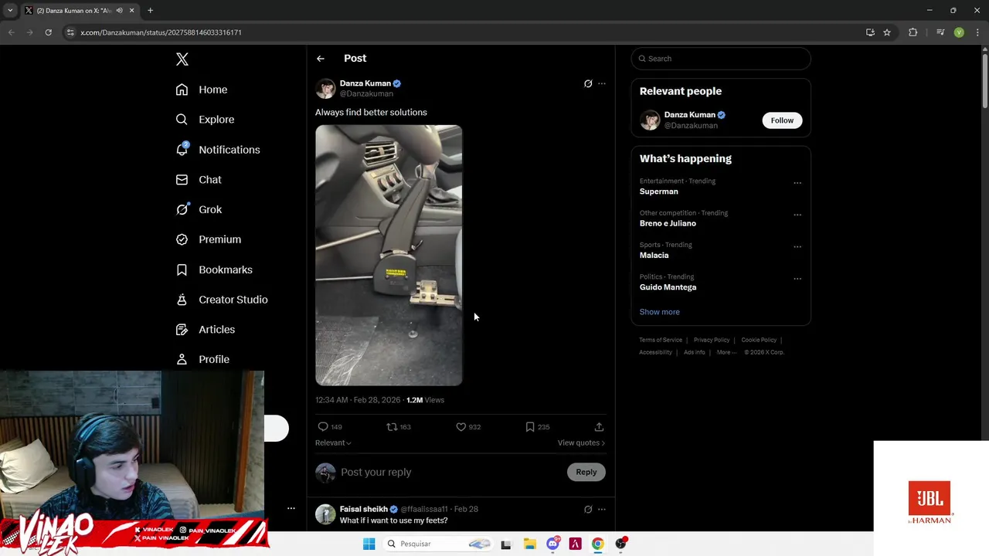Open the browser Extensions puzzle icon
Image resolution: width=989 pixels, height=556 pixels.
point(913,32)
